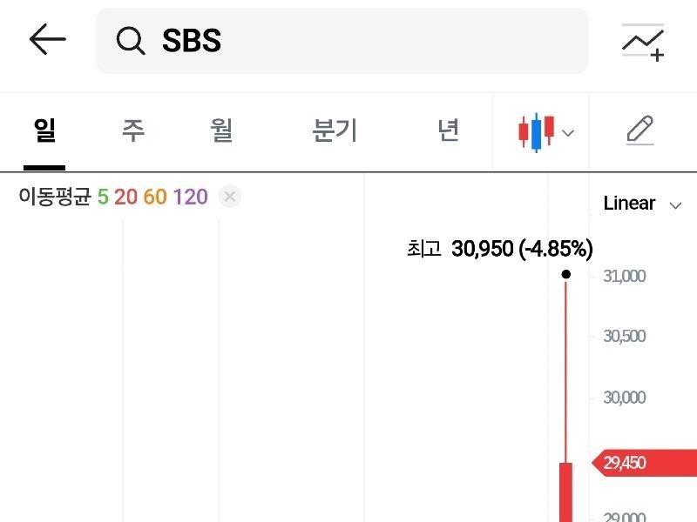Image resolution: width=697 pixels, height=522 pixels.
Task: Remove moving average with the X icon
Action: (x=229, y=197)
